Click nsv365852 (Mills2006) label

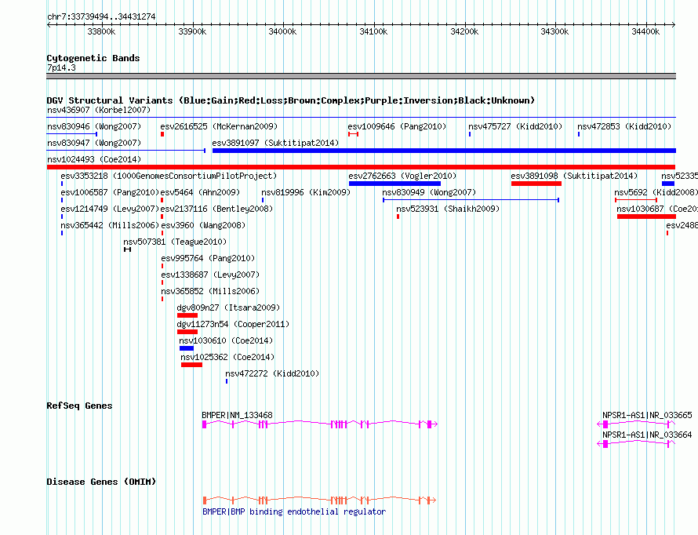click(210, 291)
